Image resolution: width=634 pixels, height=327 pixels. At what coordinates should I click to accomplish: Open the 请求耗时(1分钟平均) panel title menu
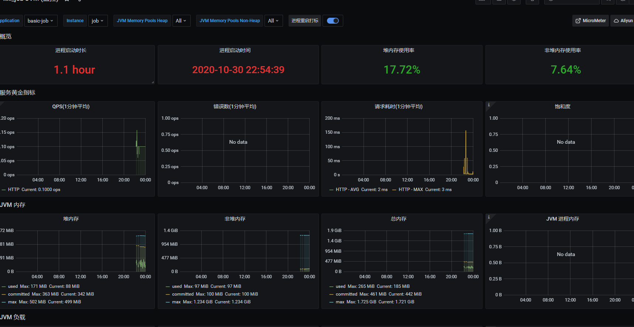point(399,106)
